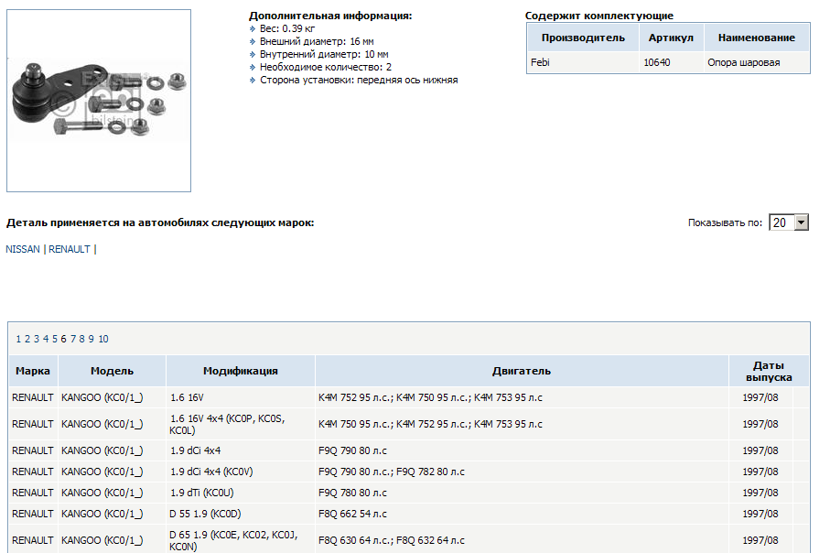Click the 'Модификация' column header
The height and width of the screenshot is (553, 830).
pos(240,371)
